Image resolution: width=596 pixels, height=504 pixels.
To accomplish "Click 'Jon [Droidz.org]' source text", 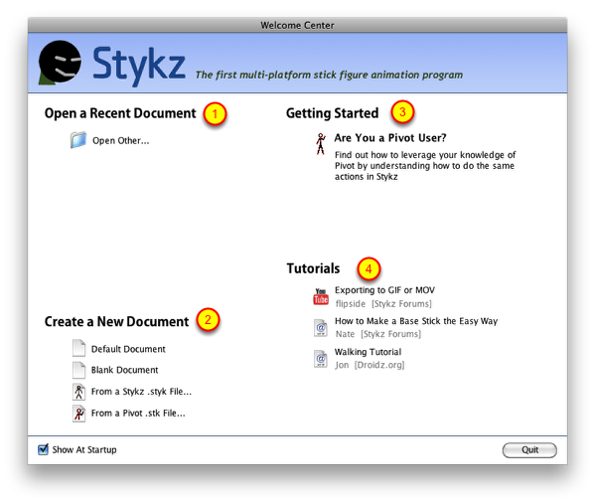I will (370, 365).
